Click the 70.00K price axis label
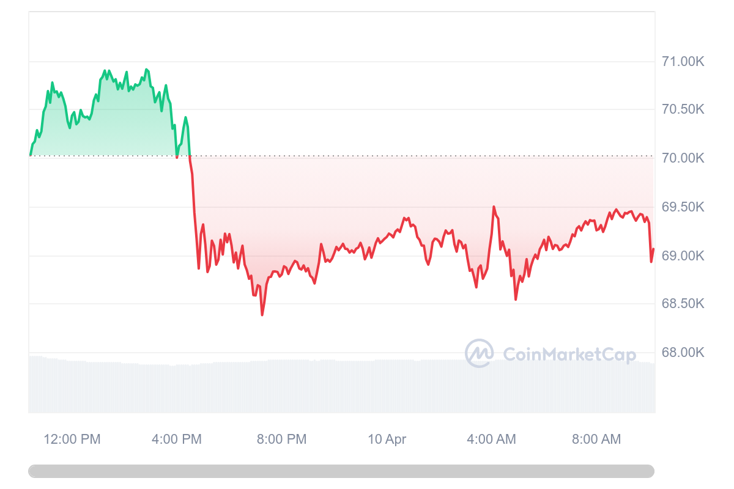Image resolution: width=734 pixels, height=489 pixels. 683,158
